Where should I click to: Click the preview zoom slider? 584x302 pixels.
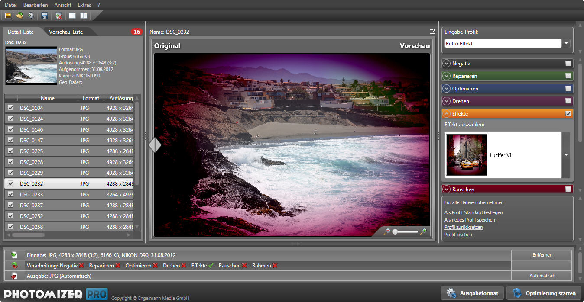tap(405, 232)
